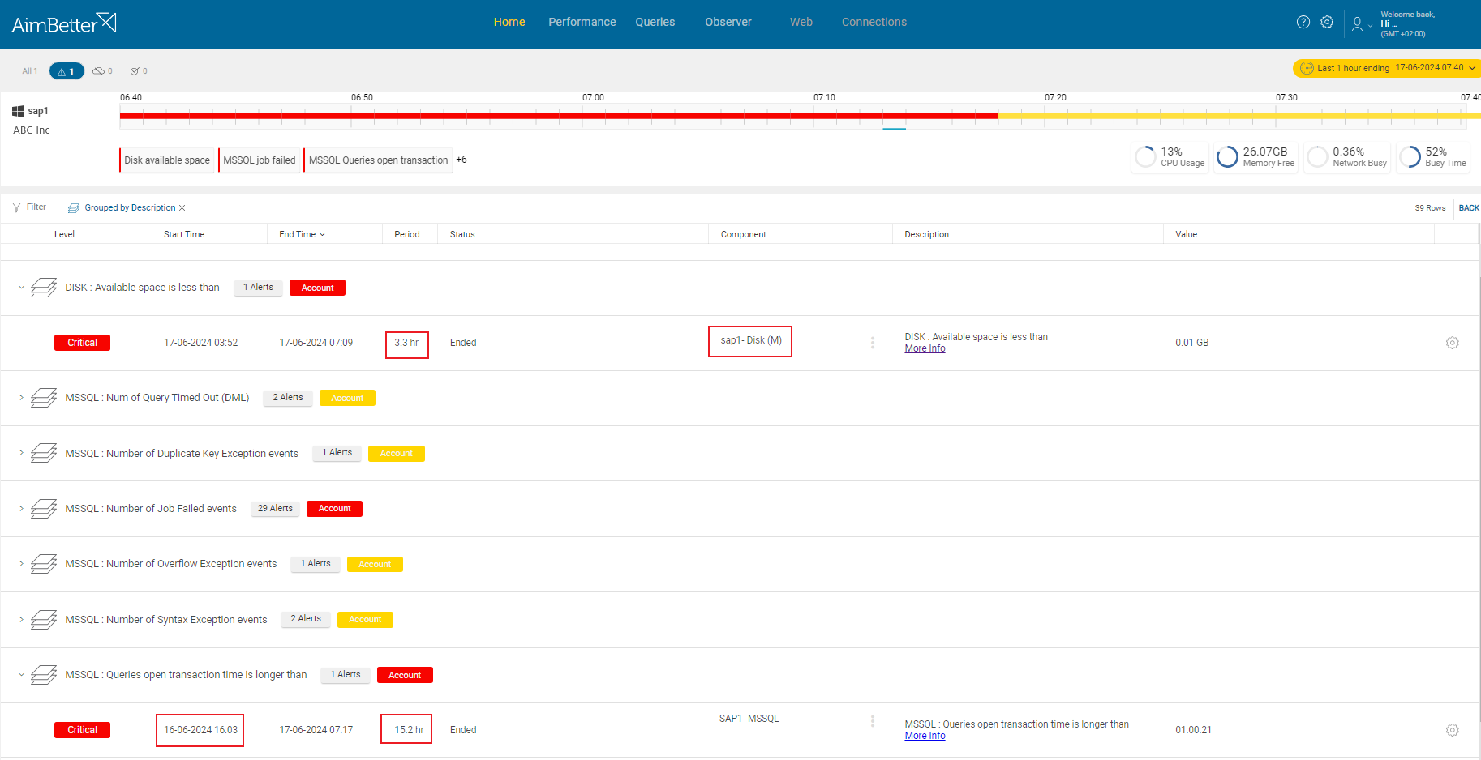
Task: Click the sap1- Disk (M) component cell
Action: 750,341
